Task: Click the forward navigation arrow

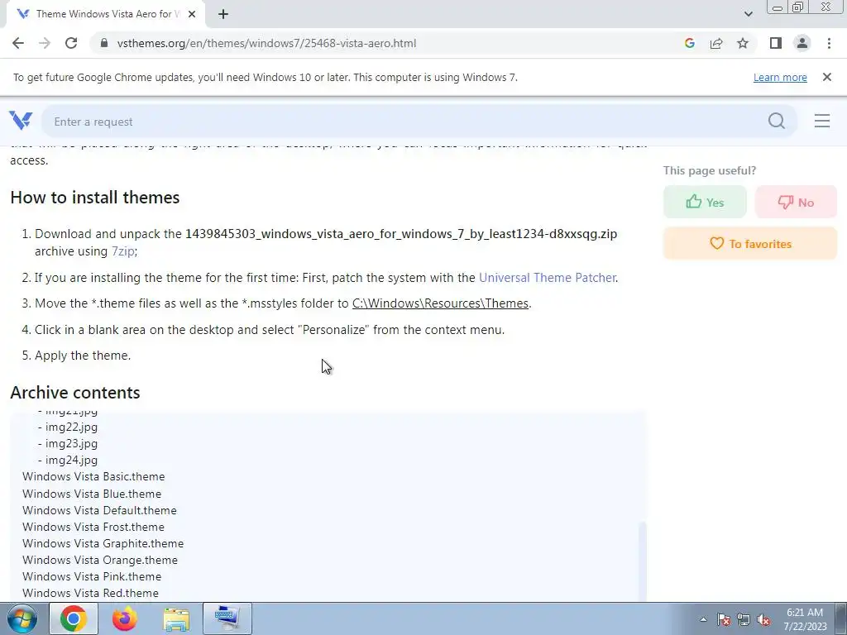Action: 45,43
